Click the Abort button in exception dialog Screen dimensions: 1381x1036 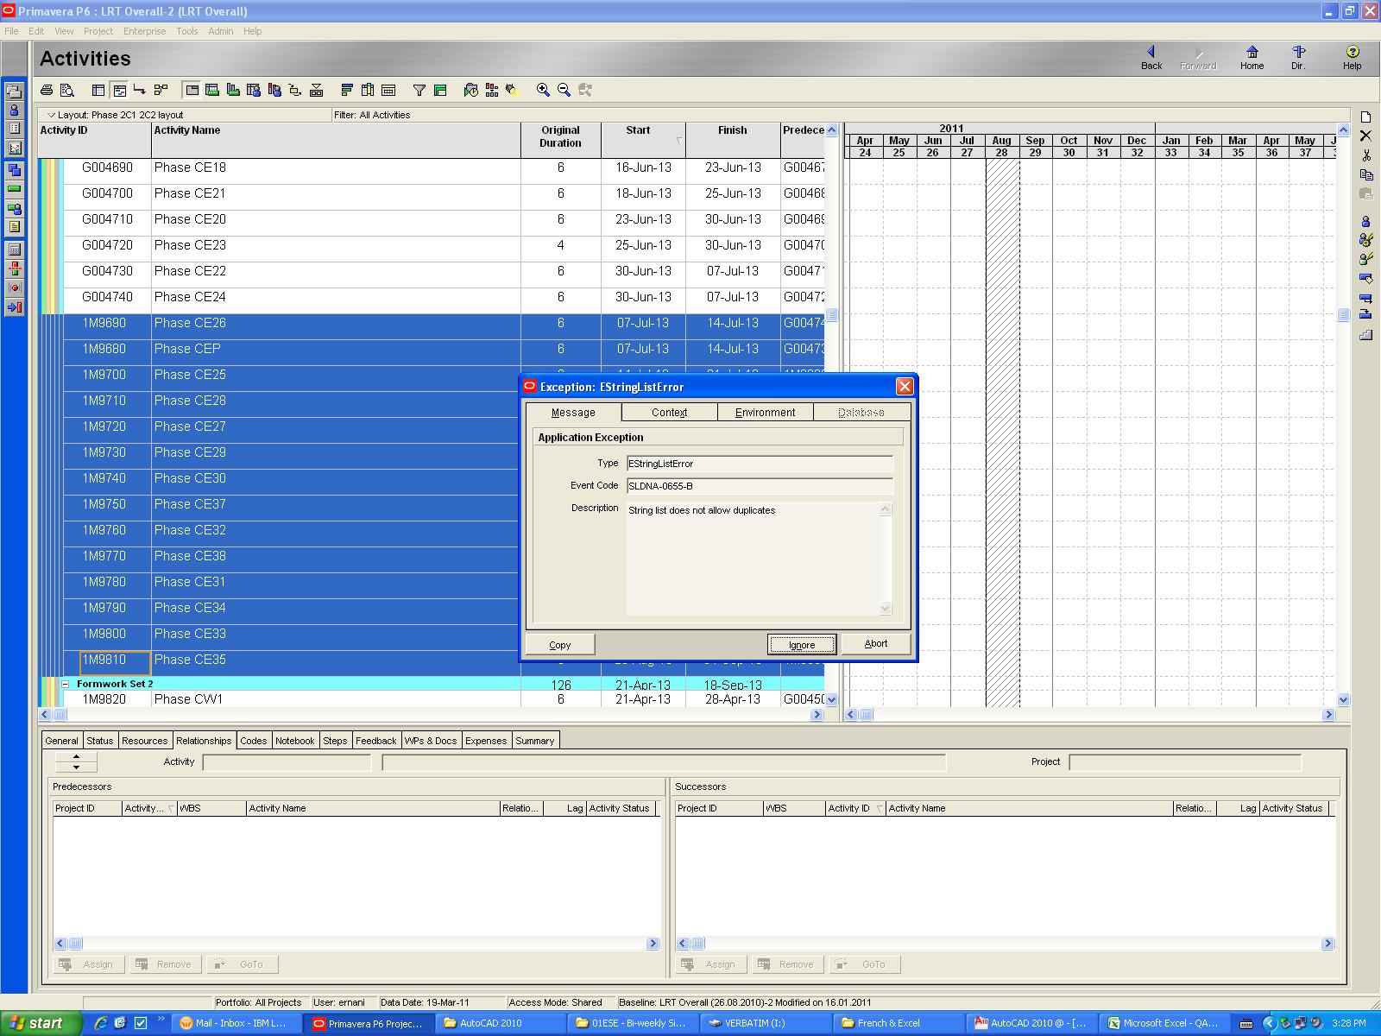(876, 644)
